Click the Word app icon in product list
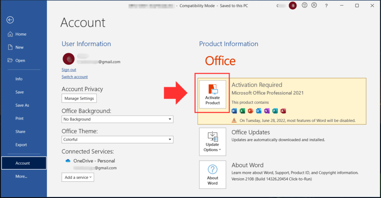Screen dimensions: 381x198 [234, 111]
